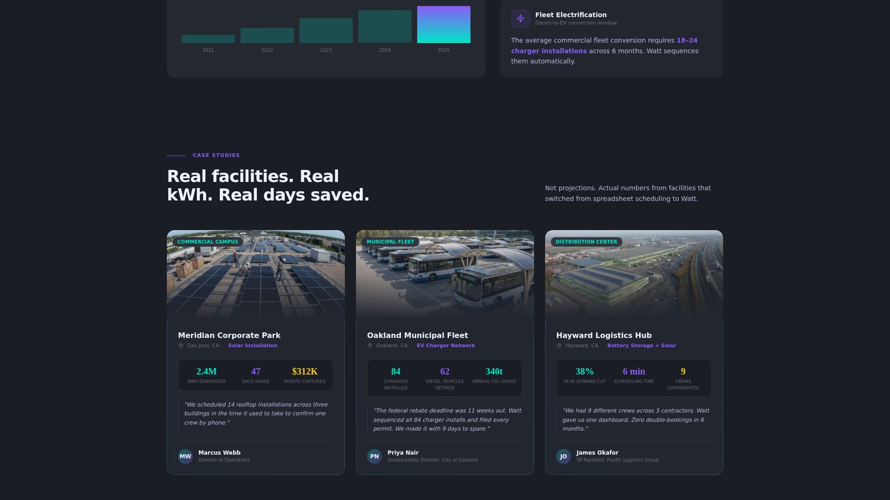The height and width of the screenshot is (500, 890).
Task: Select the Oakland Municipal Fleet title
Action: click(417, 335)
